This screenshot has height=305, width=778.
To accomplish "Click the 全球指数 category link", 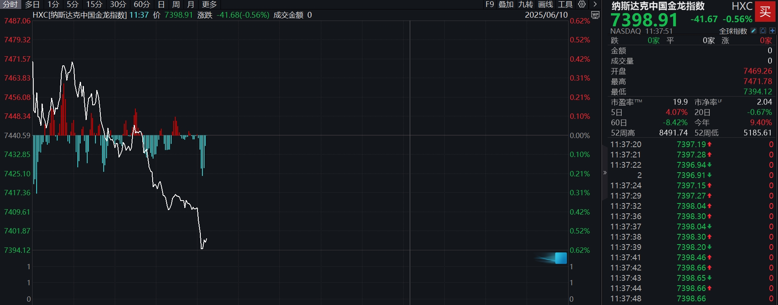I will click(733, 31).
